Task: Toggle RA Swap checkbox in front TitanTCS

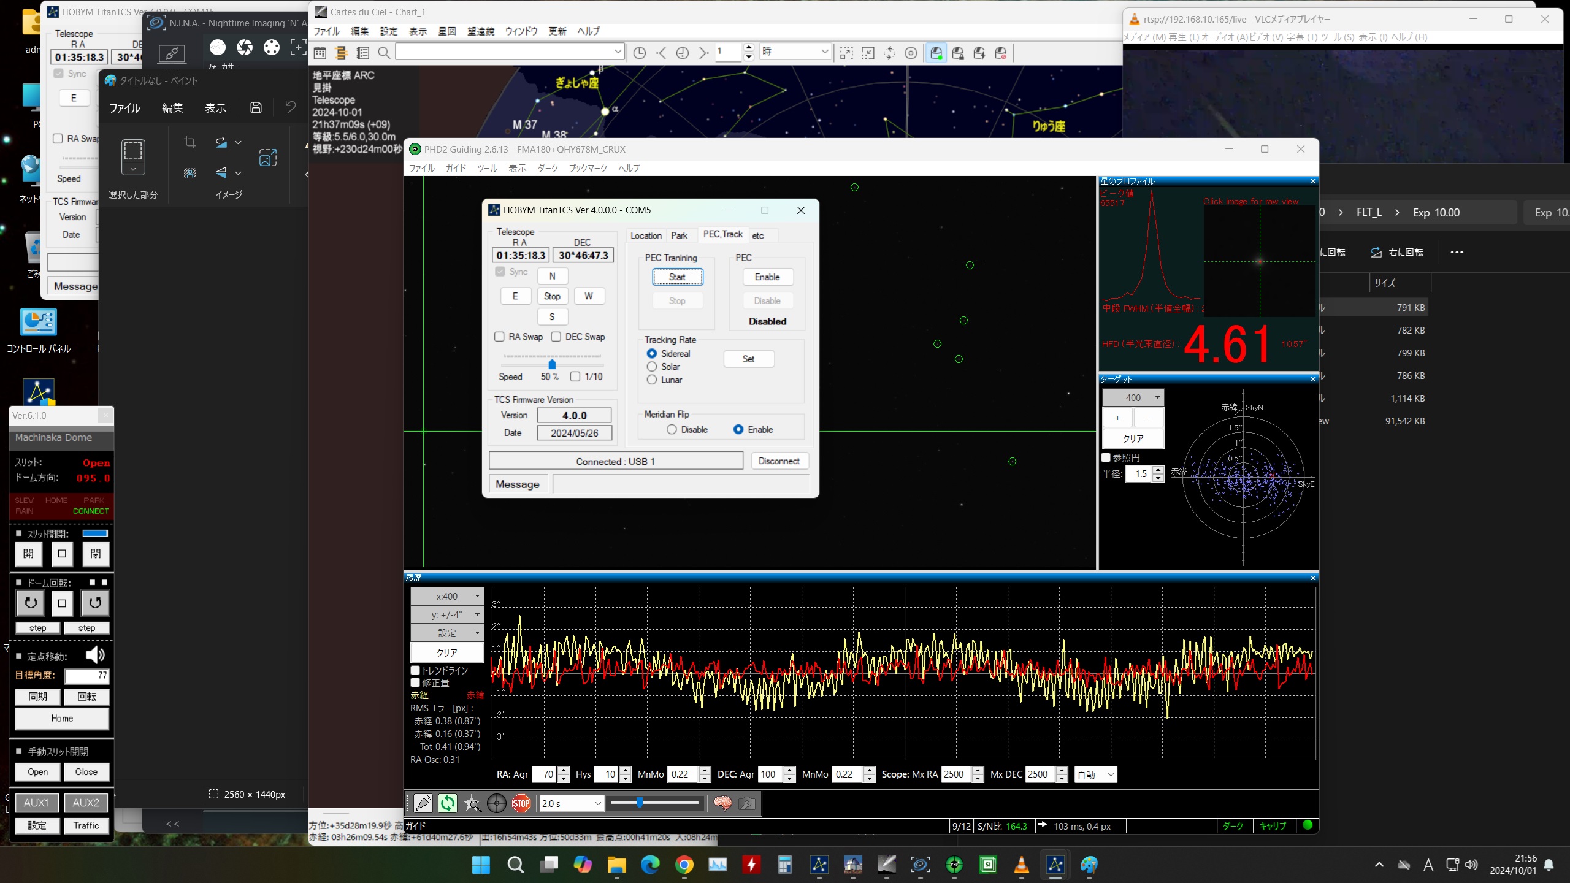Action: [500, 337]
